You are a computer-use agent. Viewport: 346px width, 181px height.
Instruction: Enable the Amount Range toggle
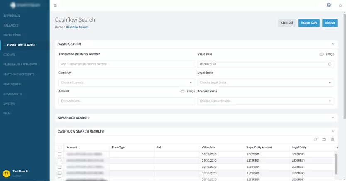point(183,91)
